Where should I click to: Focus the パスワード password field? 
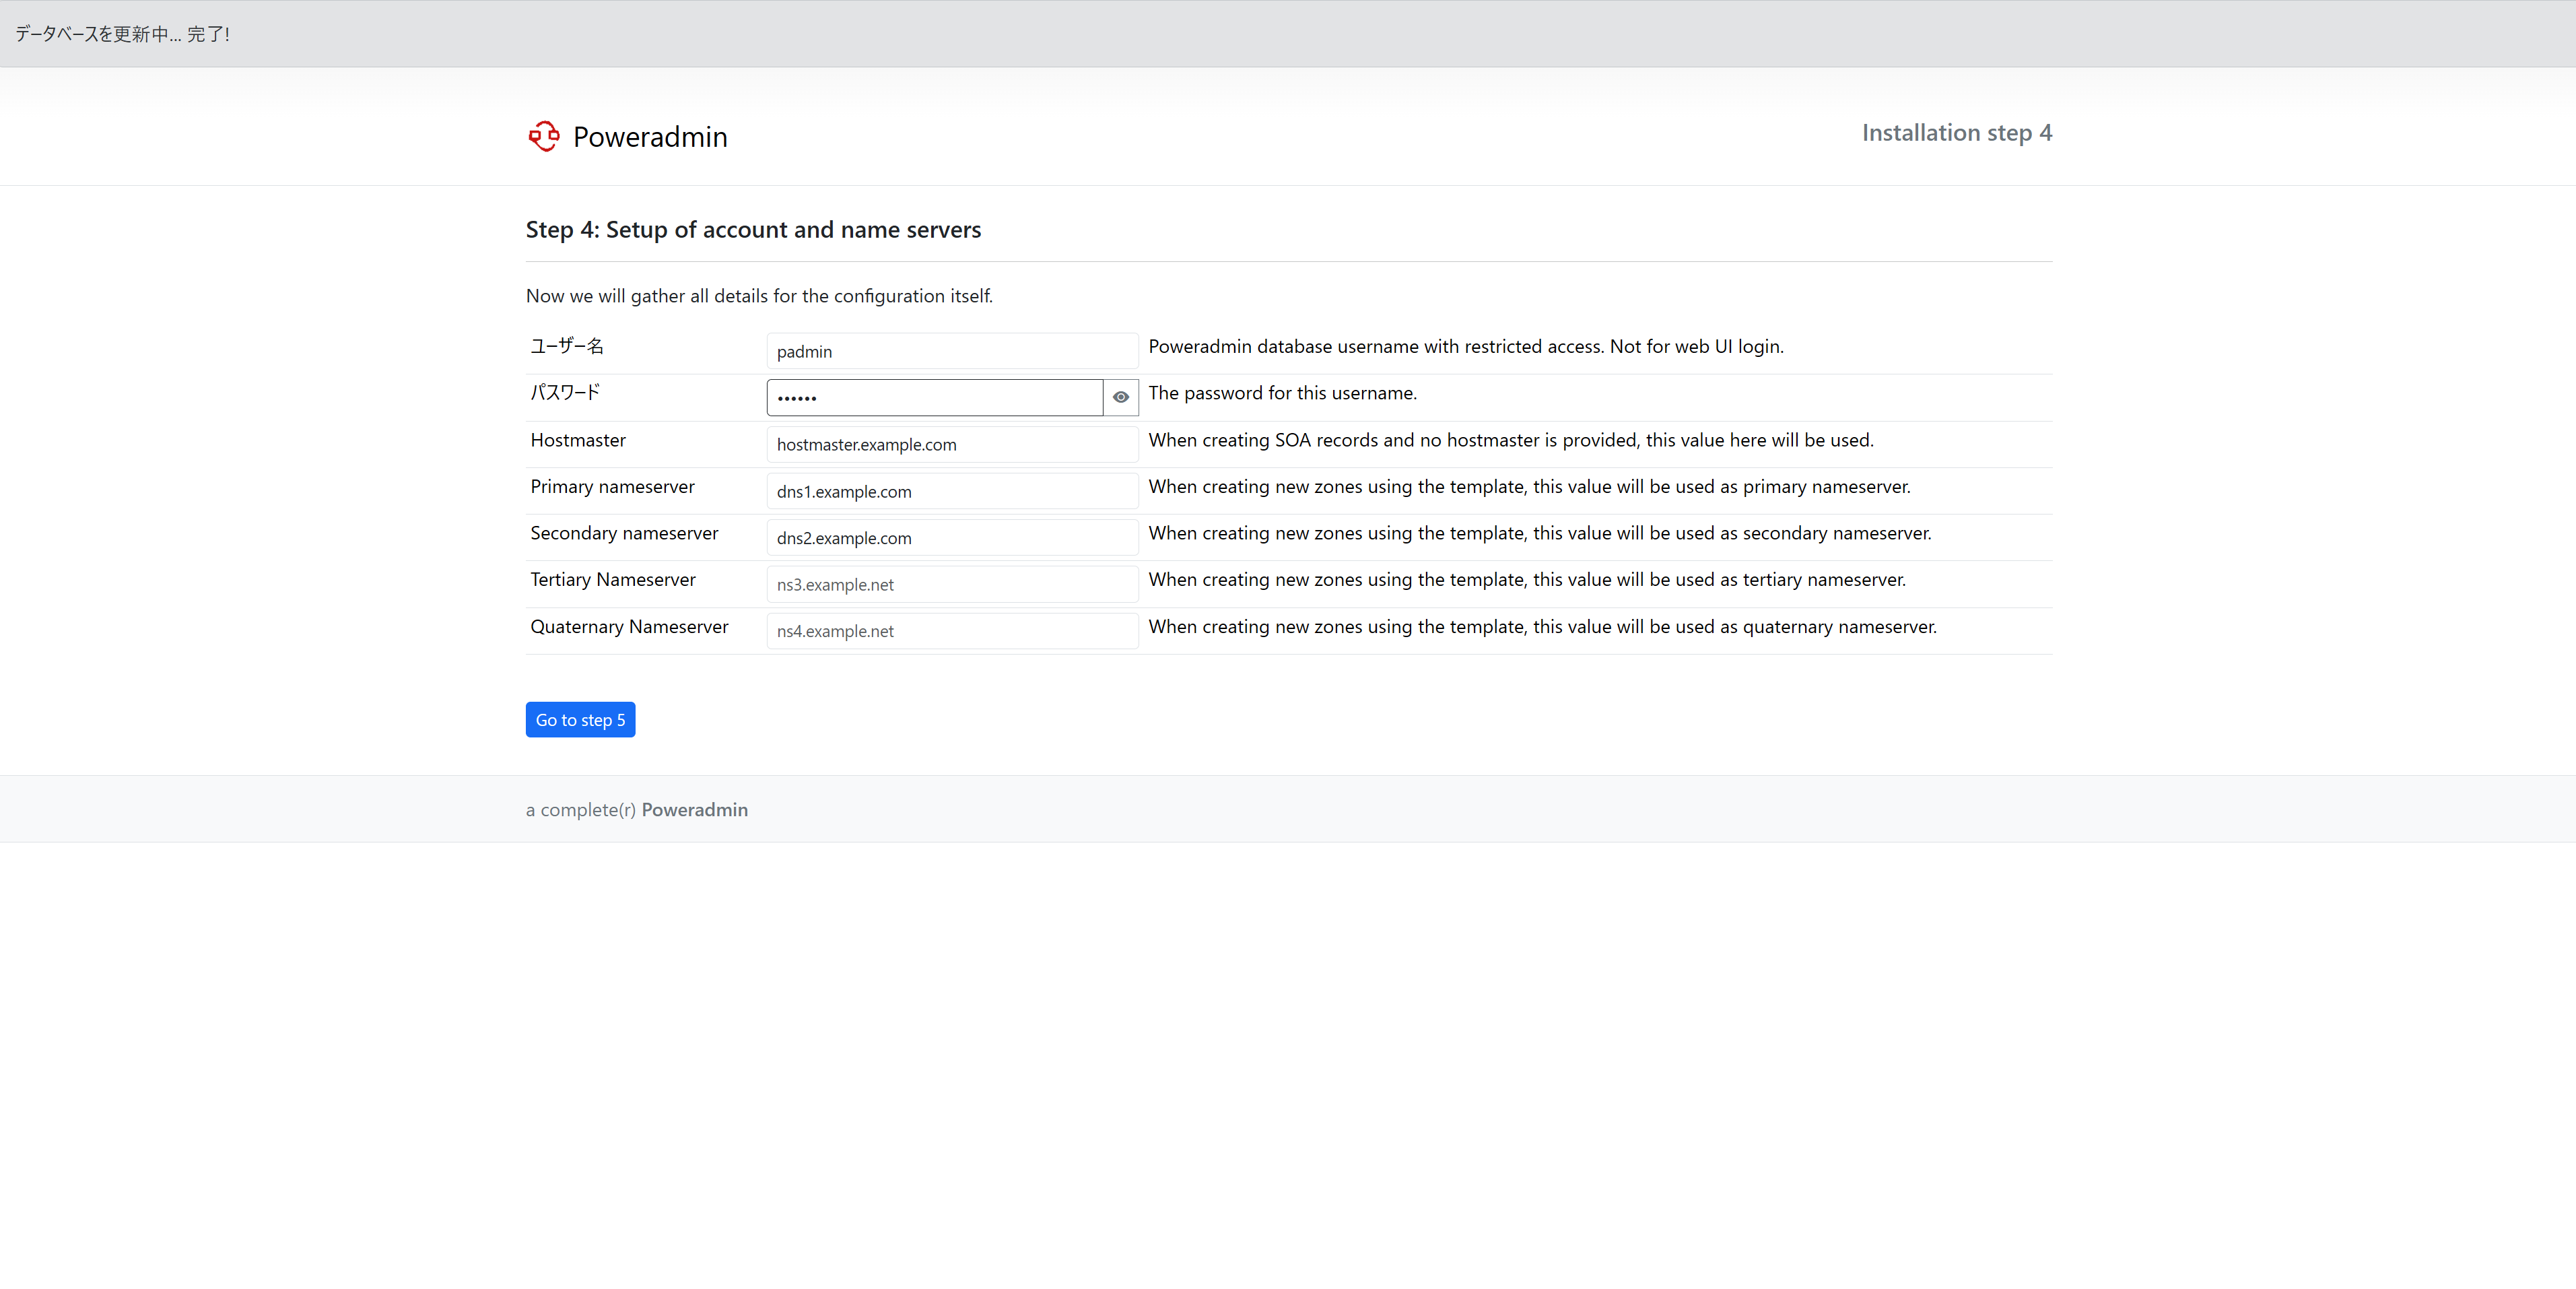(x=934, y=397)
